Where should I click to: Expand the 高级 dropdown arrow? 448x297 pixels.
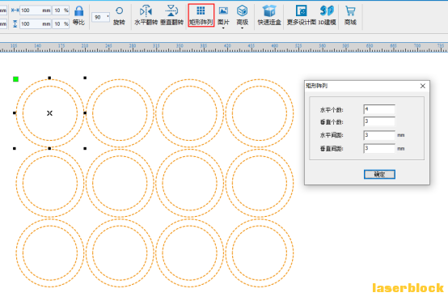click(243, 28)
